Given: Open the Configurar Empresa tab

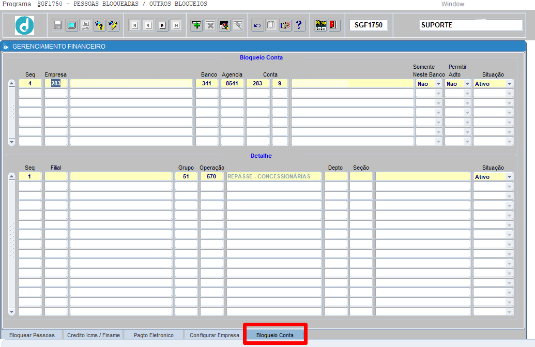Looking at the screenshot, I should [214, 335].
